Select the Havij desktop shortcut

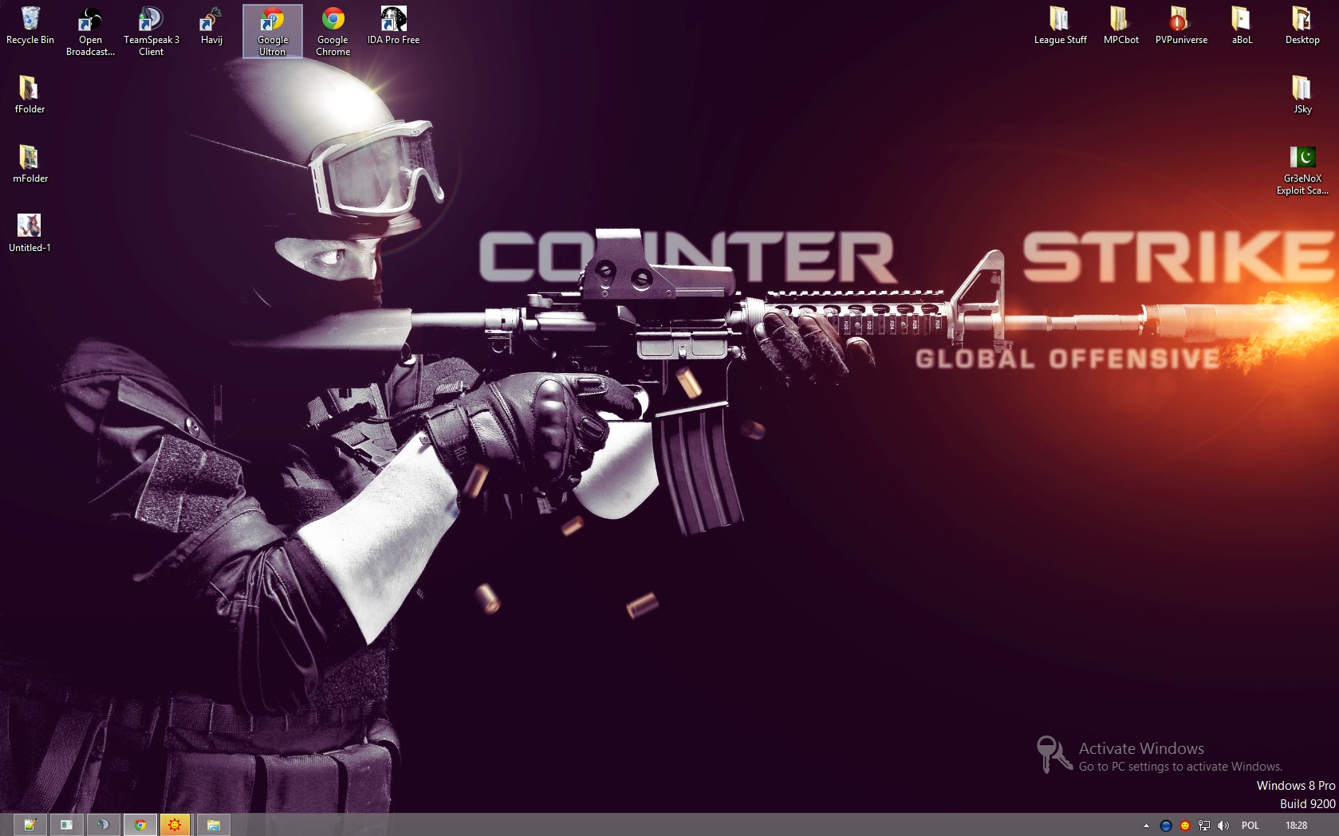[x=211, y=26]
